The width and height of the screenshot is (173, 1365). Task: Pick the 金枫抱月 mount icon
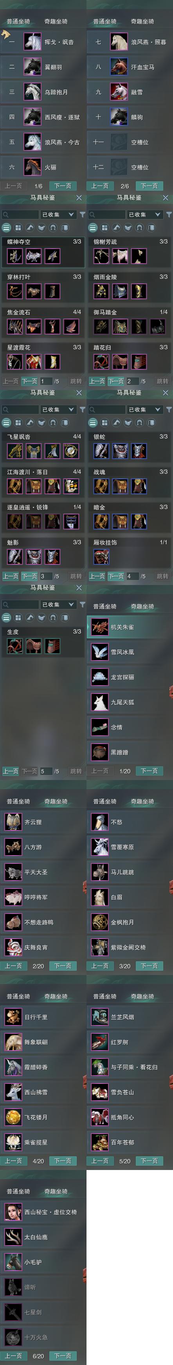point(99,922)
